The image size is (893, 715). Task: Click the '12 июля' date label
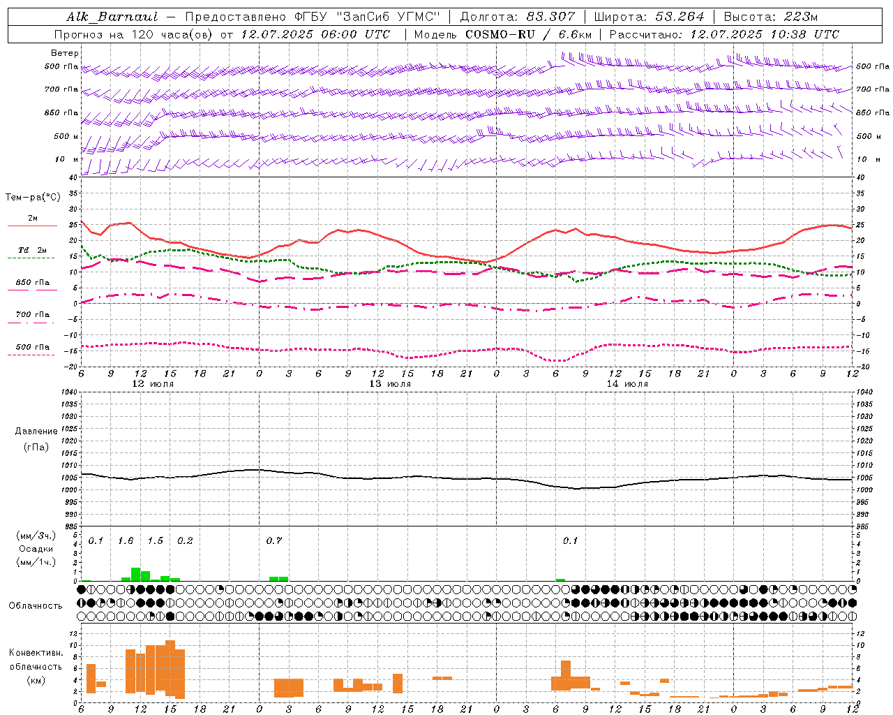tap(153, 384)
